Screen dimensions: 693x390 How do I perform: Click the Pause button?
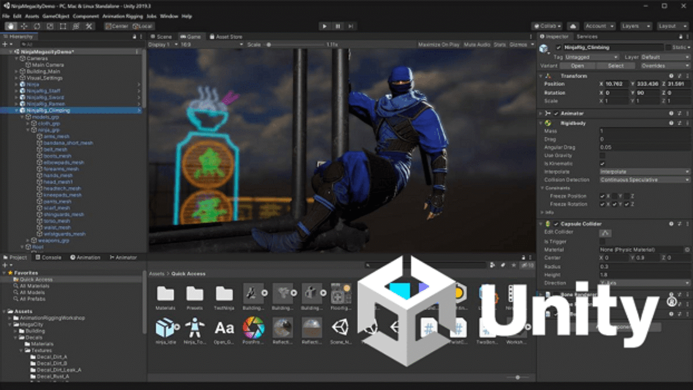point(338,26)
